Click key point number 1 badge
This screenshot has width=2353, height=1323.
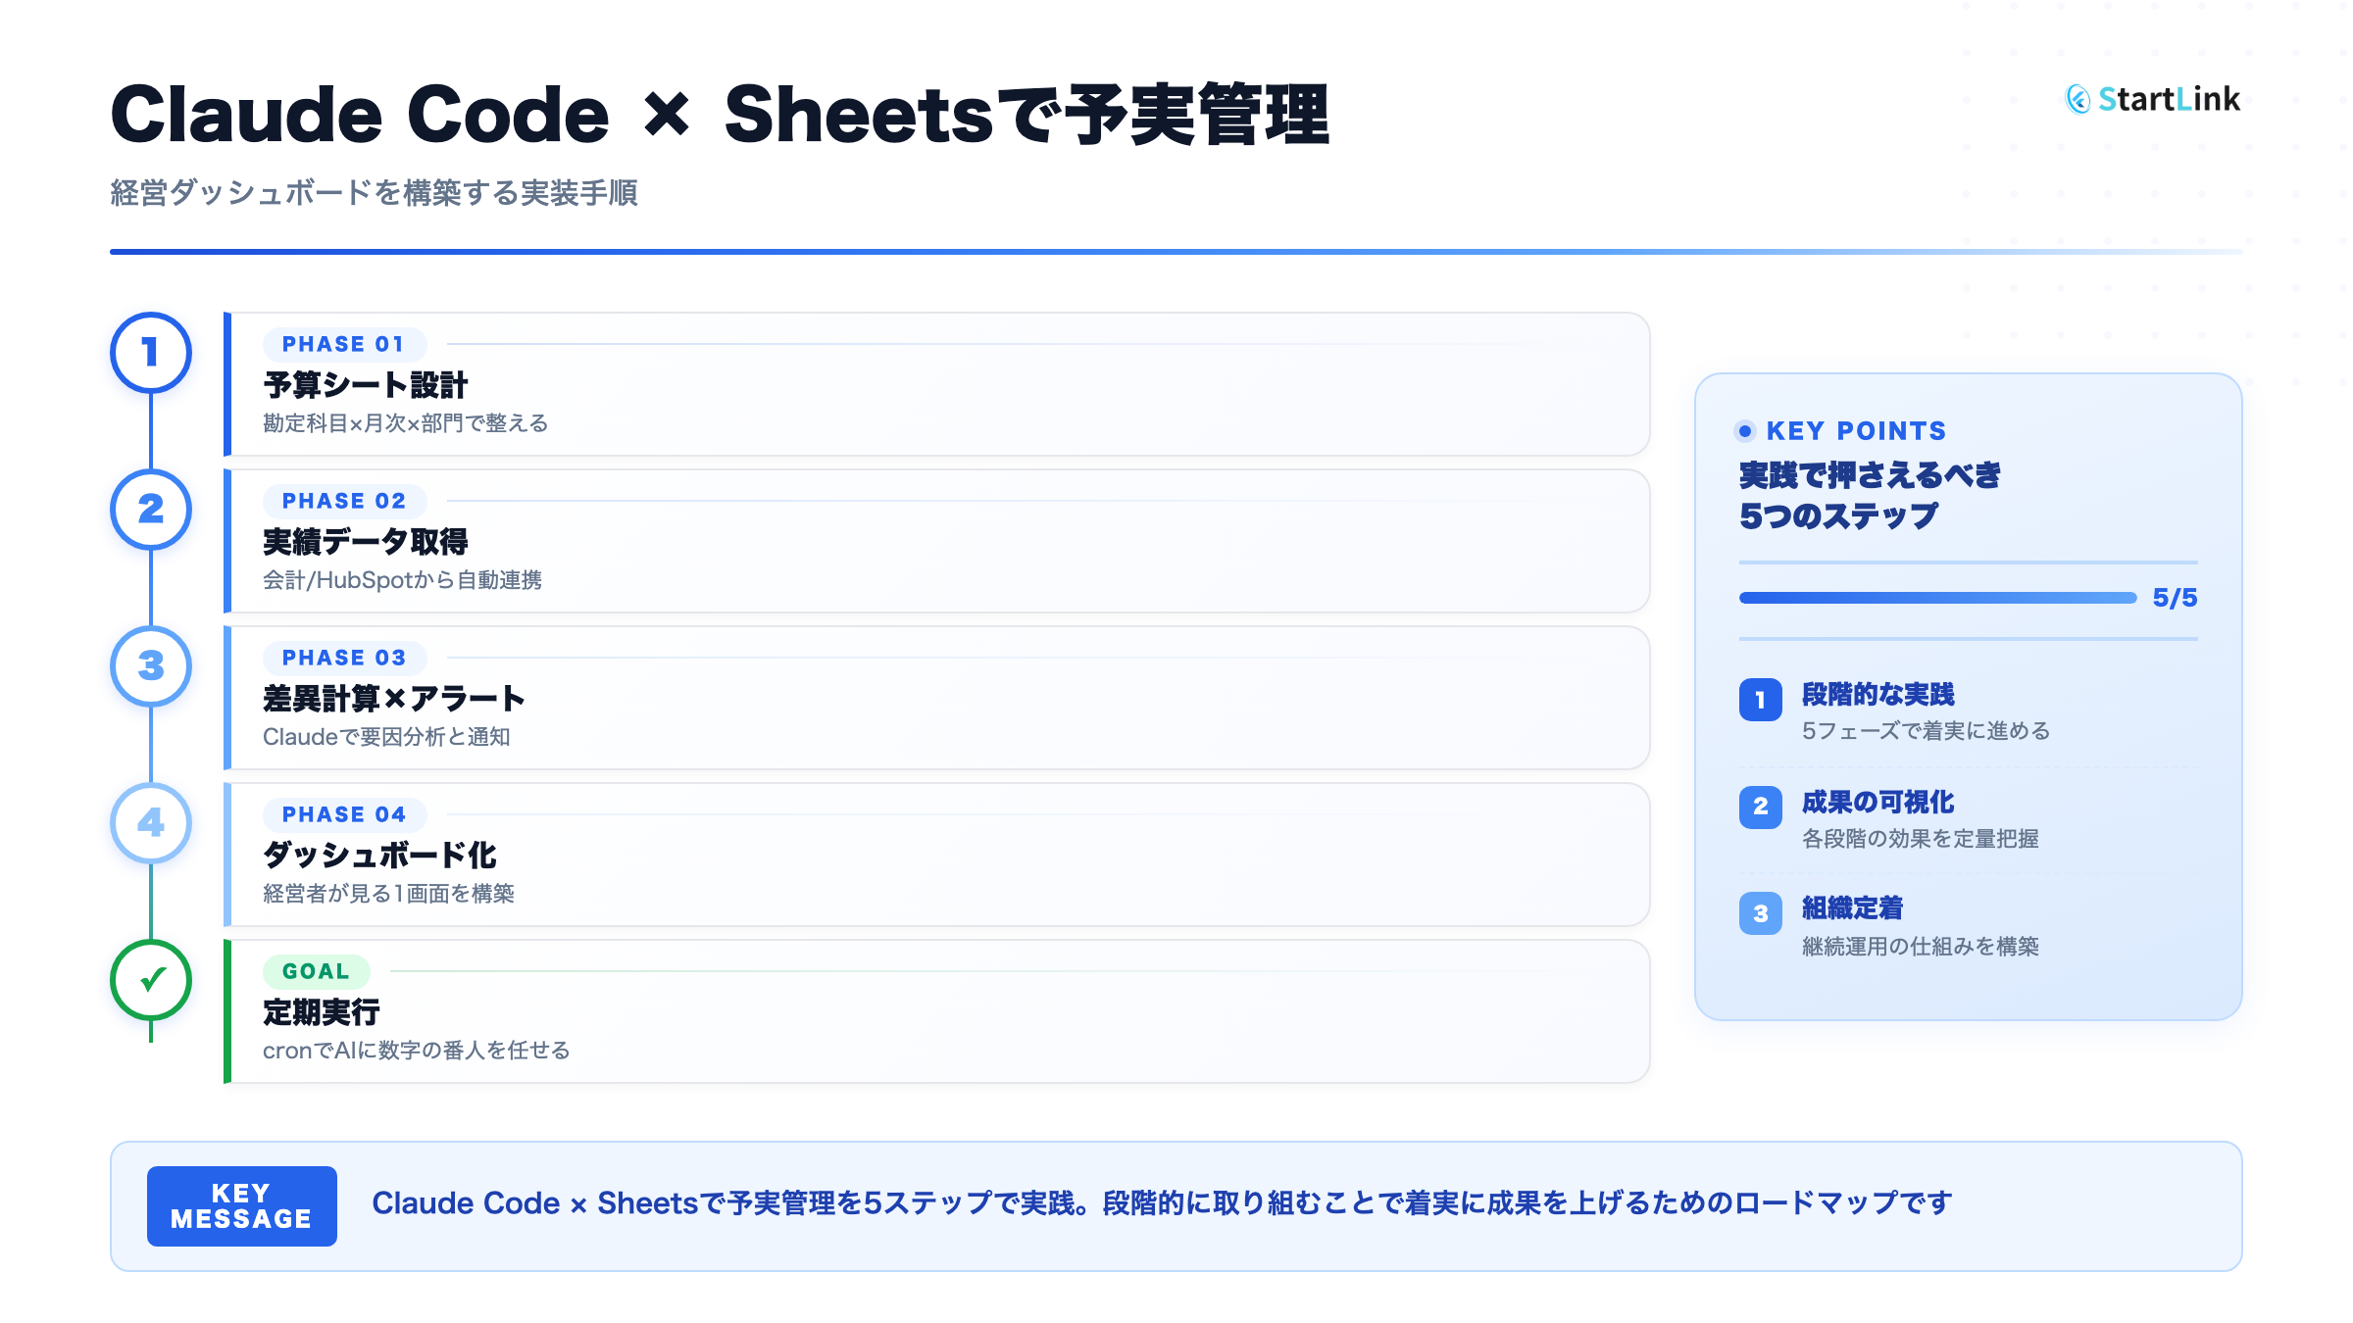click(x=1760, y=700)
